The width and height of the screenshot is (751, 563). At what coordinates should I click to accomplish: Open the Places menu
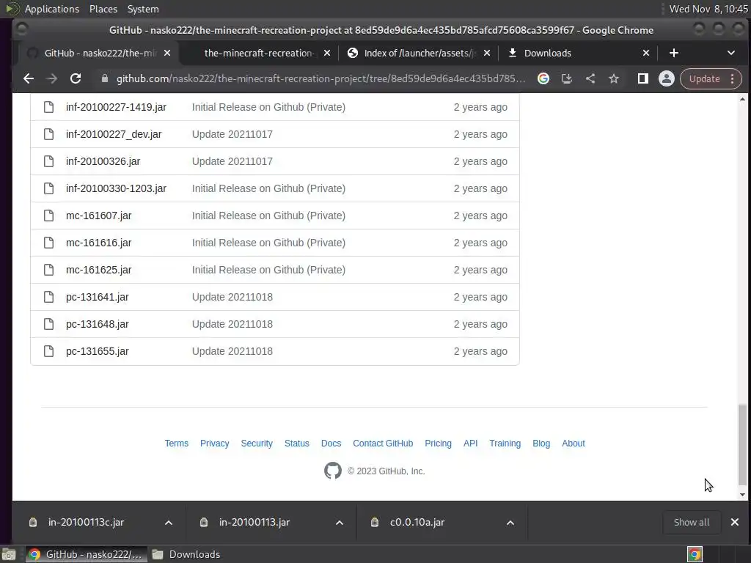103,9
